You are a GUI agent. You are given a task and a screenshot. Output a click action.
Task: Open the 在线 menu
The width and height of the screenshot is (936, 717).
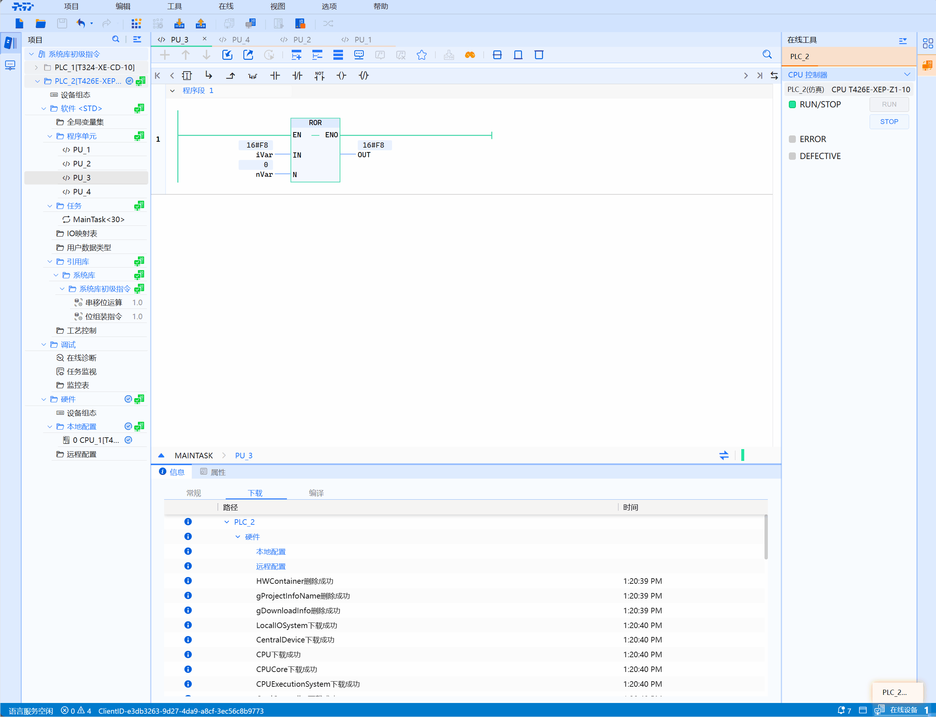pos(226,6)
